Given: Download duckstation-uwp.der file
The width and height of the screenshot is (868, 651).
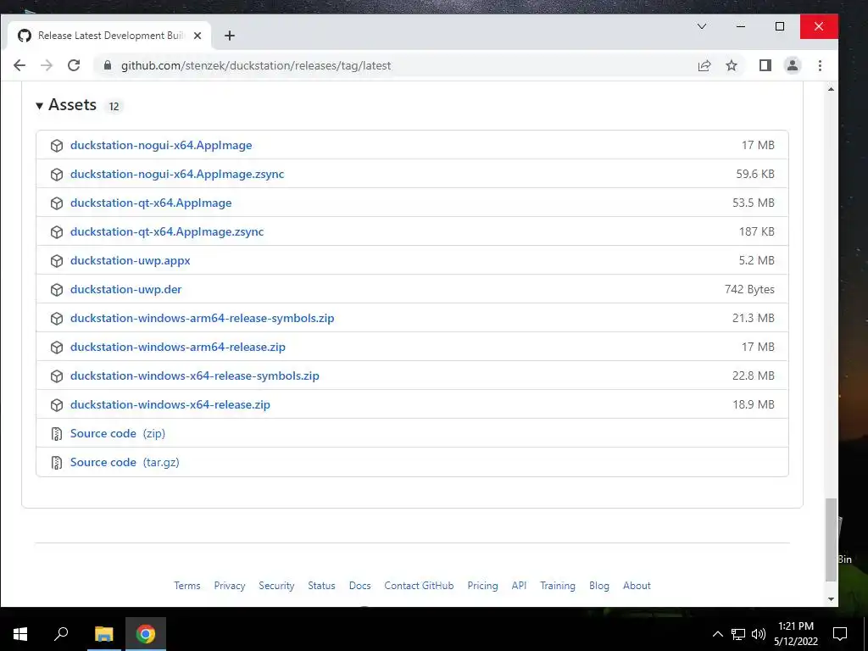Looking at the screenshot, I should [125, 289].
